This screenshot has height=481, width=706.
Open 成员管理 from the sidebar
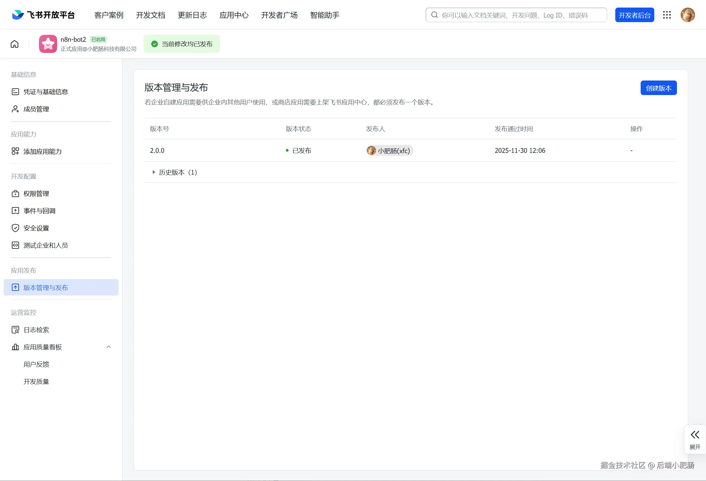36,109
